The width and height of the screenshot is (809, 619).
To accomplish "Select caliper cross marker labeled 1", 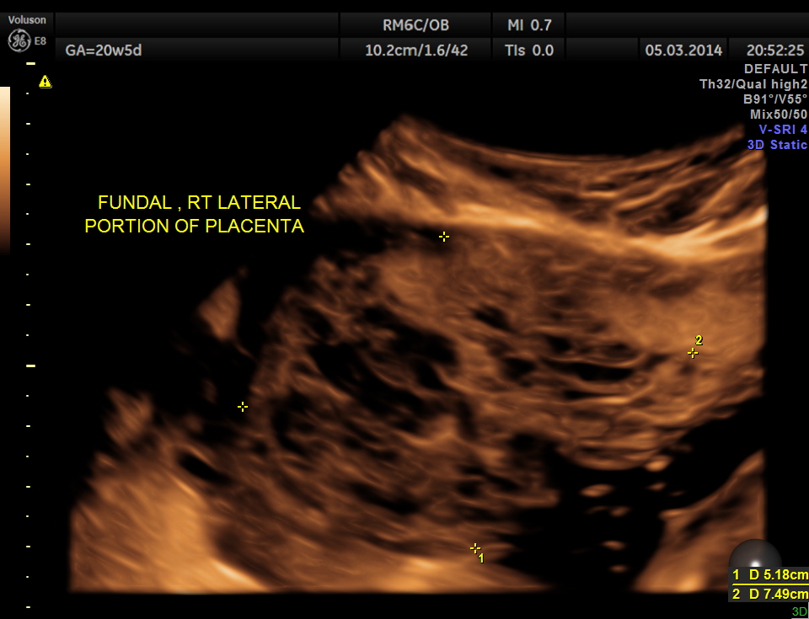I will click(475, 548).
